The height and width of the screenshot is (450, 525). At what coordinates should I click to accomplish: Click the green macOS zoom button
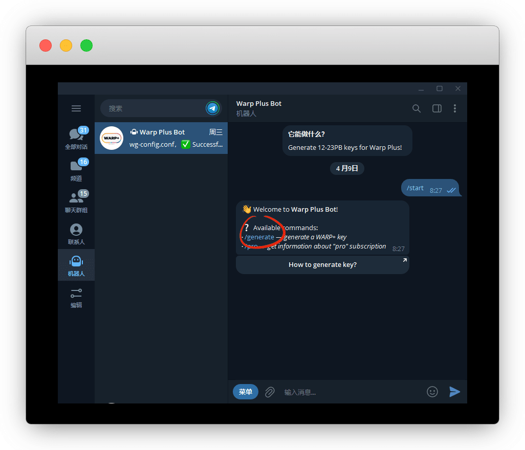[86, 46]
